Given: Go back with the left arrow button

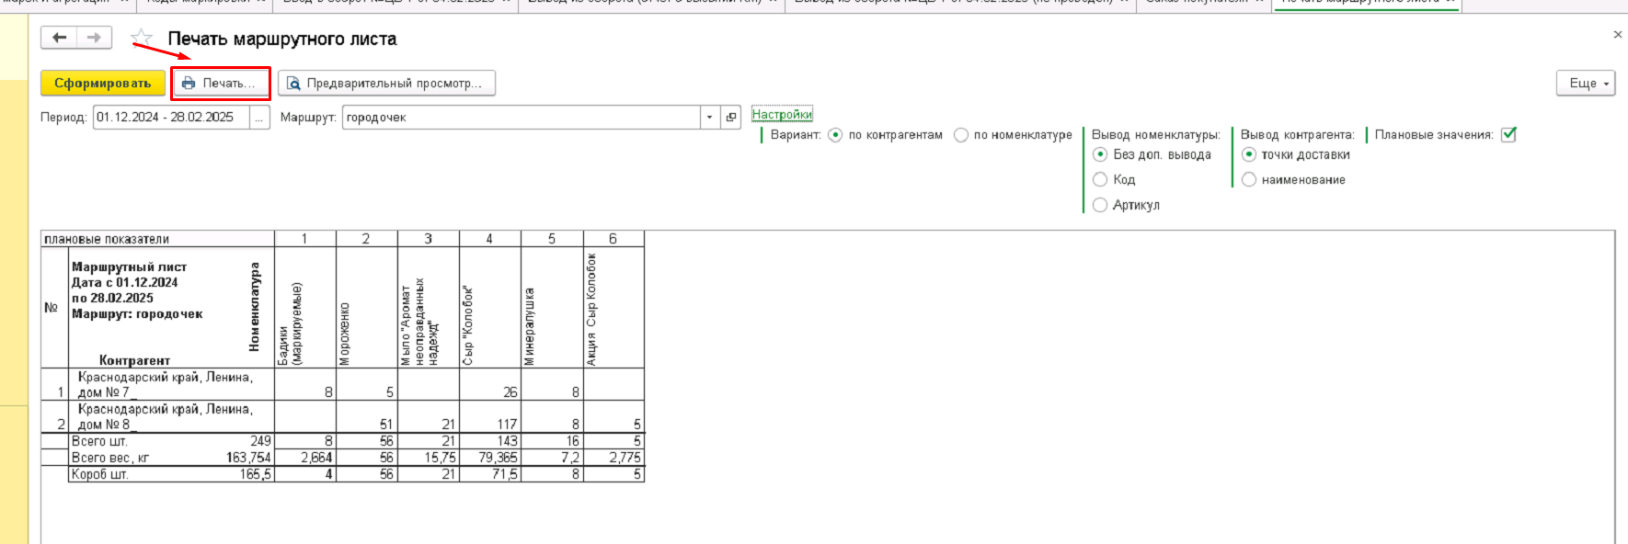Looking at the screenshot, I should tap(60, 38).
